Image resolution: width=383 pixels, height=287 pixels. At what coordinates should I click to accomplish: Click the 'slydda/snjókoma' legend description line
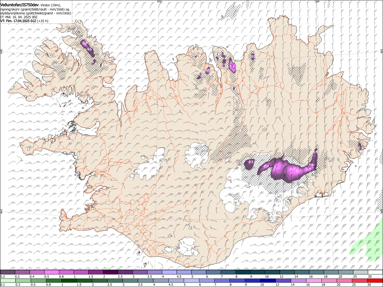36,13
